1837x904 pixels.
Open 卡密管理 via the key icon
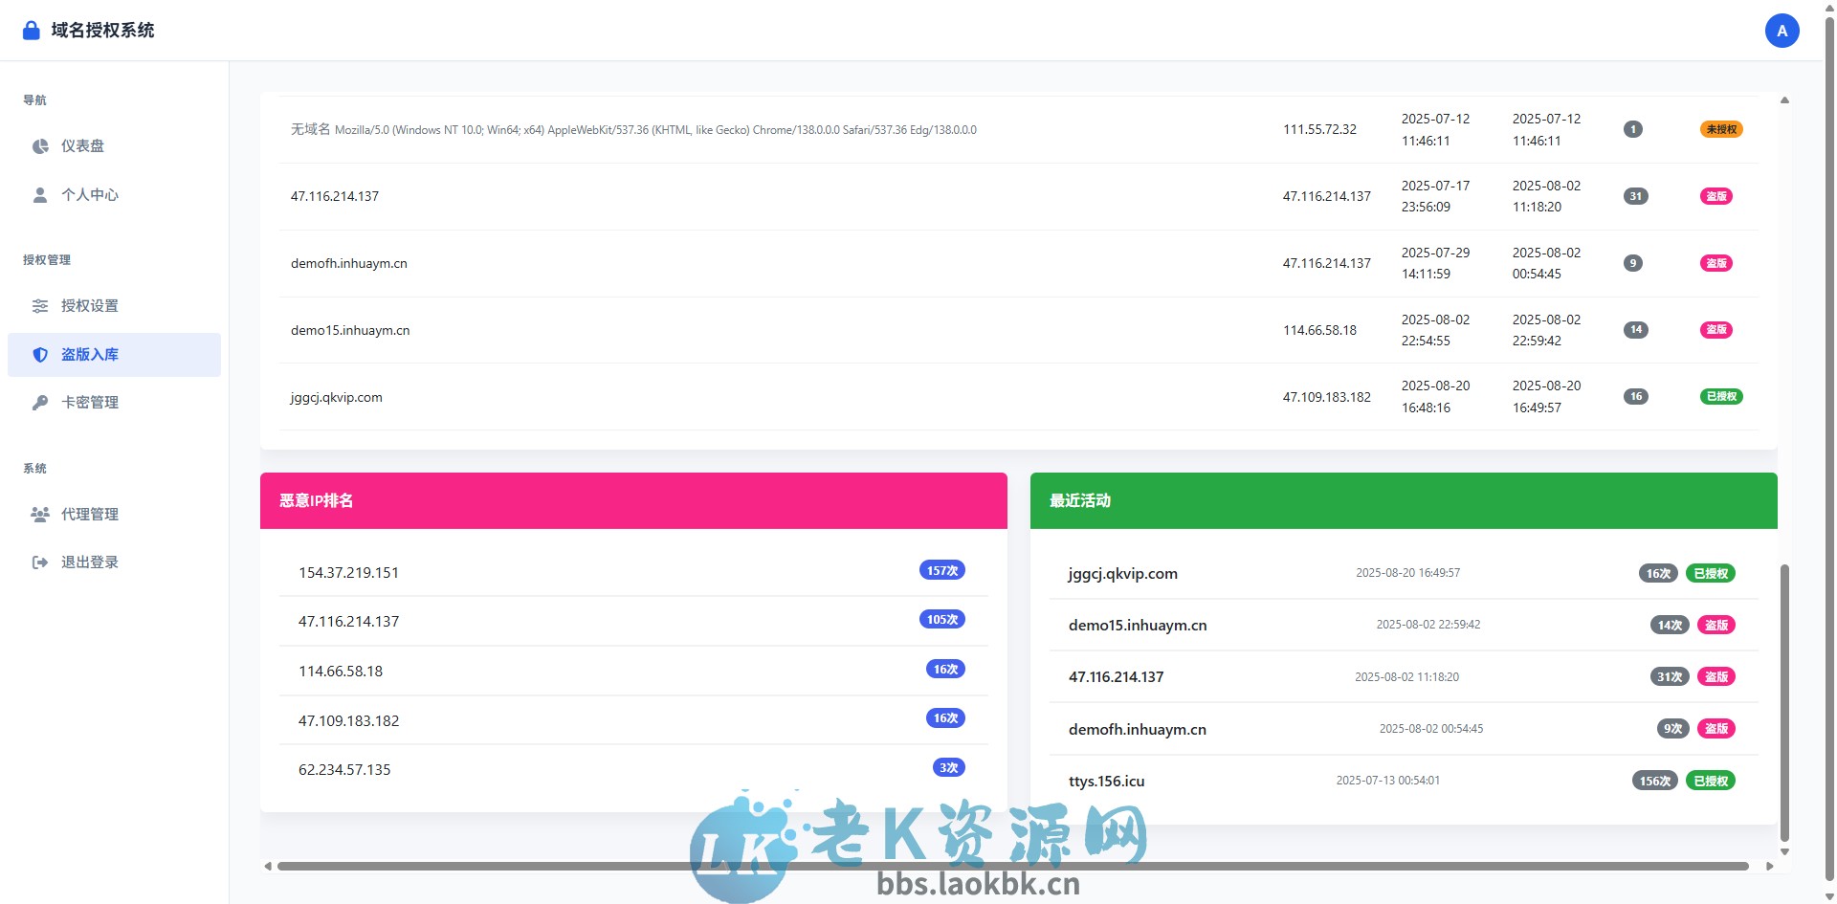point(39,402)
